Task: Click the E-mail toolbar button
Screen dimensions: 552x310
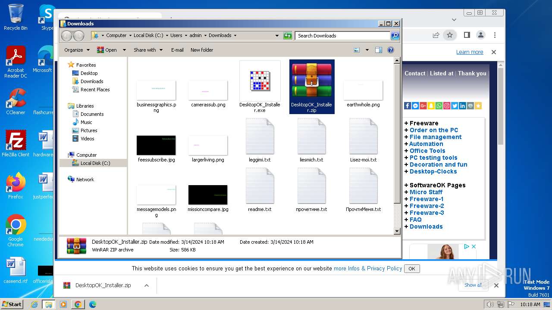Action: coord(177,50)
